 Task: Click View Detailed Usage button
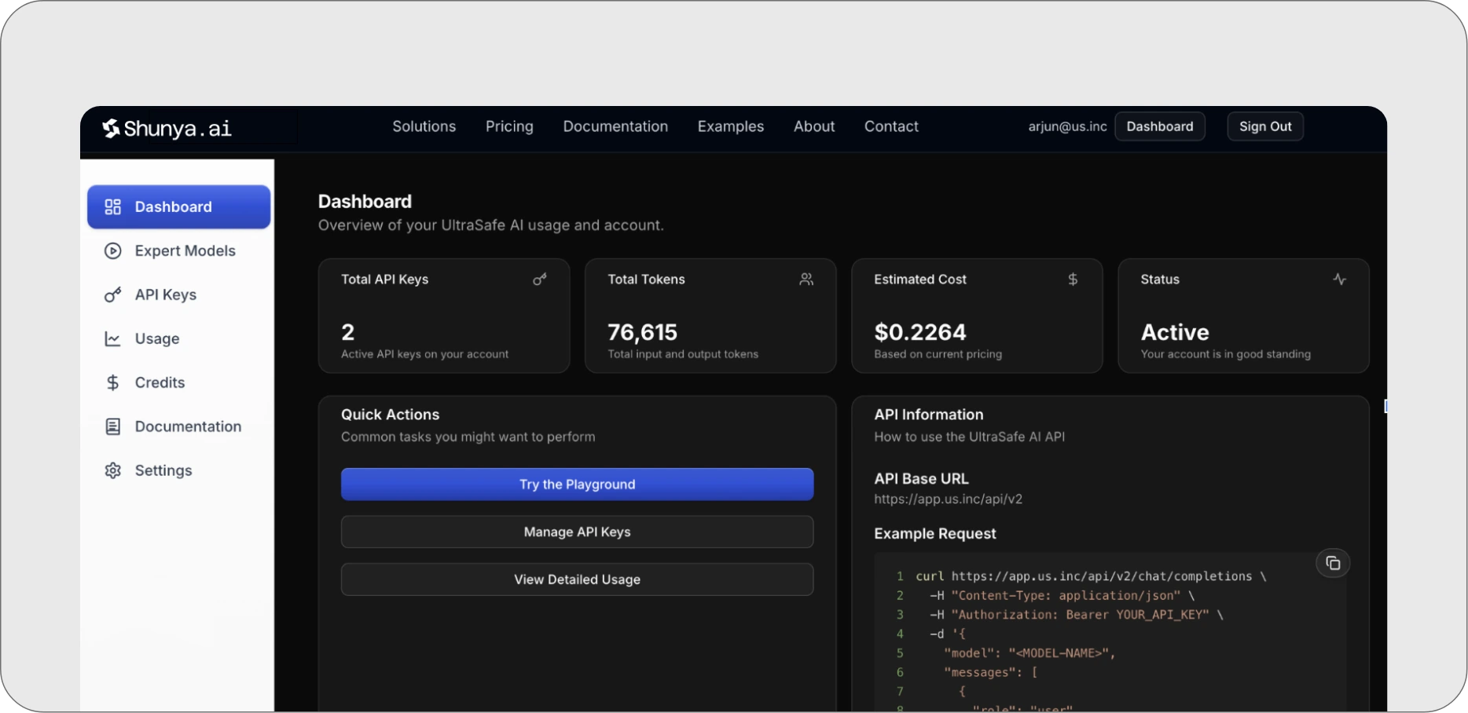point(578,580)
